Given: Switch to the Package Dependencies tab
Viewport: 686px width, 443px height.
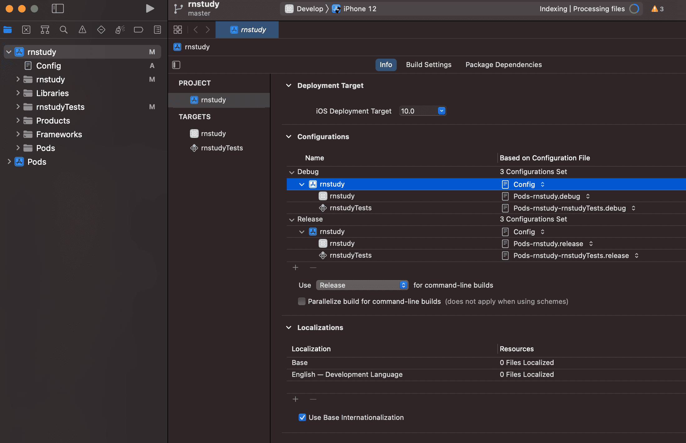Looking at the screenshot, I should [504, 65].
